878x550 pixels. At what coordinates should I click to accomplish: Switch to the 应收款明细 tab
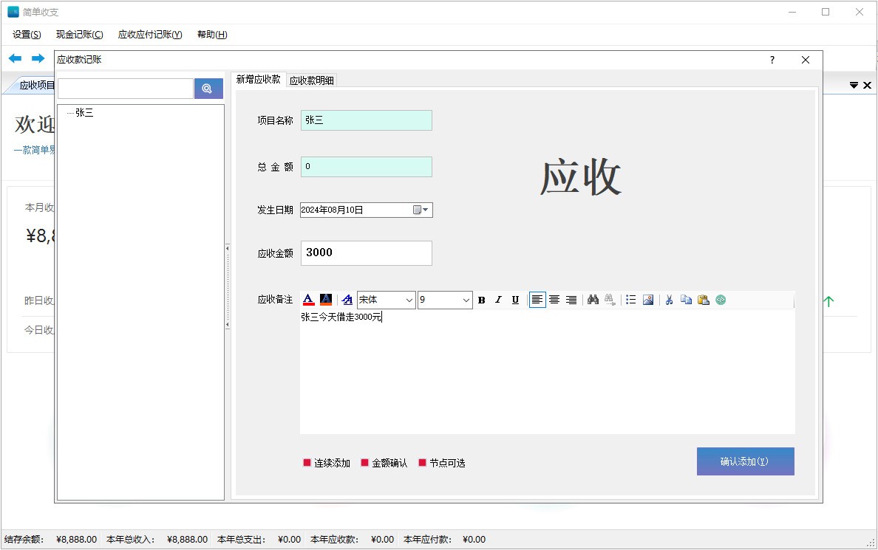click(x=311, y=80)
